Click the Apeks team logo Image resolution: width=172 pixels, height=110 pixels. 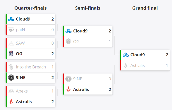[x=11, y=91]
